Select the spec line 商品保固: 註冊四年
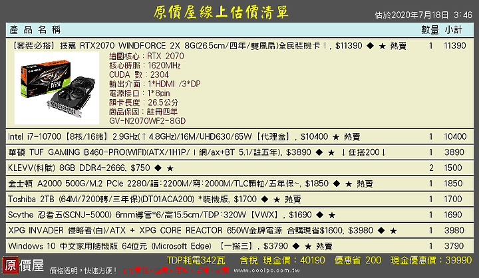The height and width of the screenshot is (278, 479). pyautogui.click(x=143, y=112)
